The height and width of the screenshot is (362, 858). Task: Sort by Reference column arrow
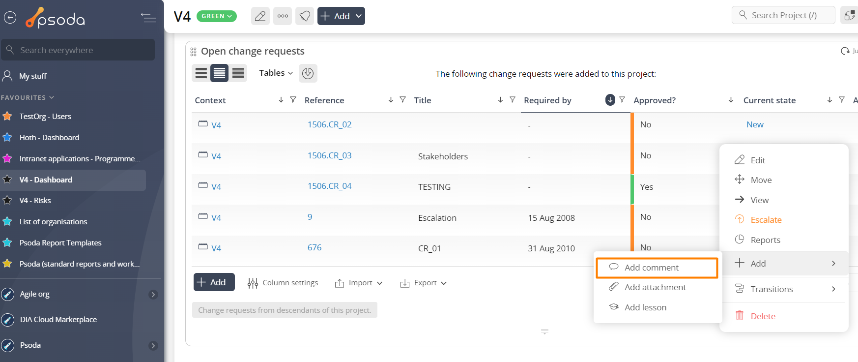[x=391, y=100]
